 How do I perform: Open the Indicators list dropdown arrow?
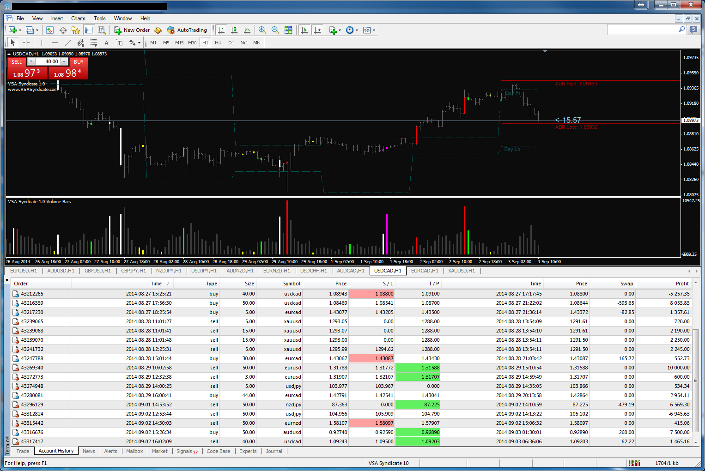(x=340, y=30)
